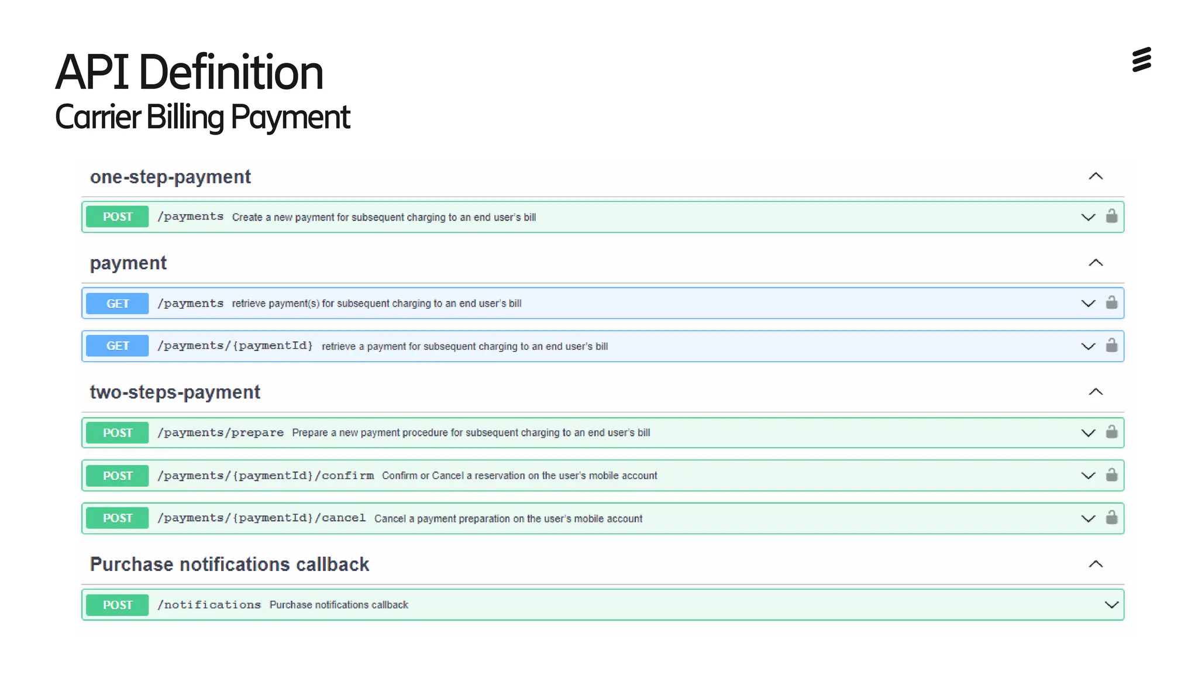Click lock icon on /payments/{paymentId}/cancel row
1198x674 pixels.
coord(1111,518)
